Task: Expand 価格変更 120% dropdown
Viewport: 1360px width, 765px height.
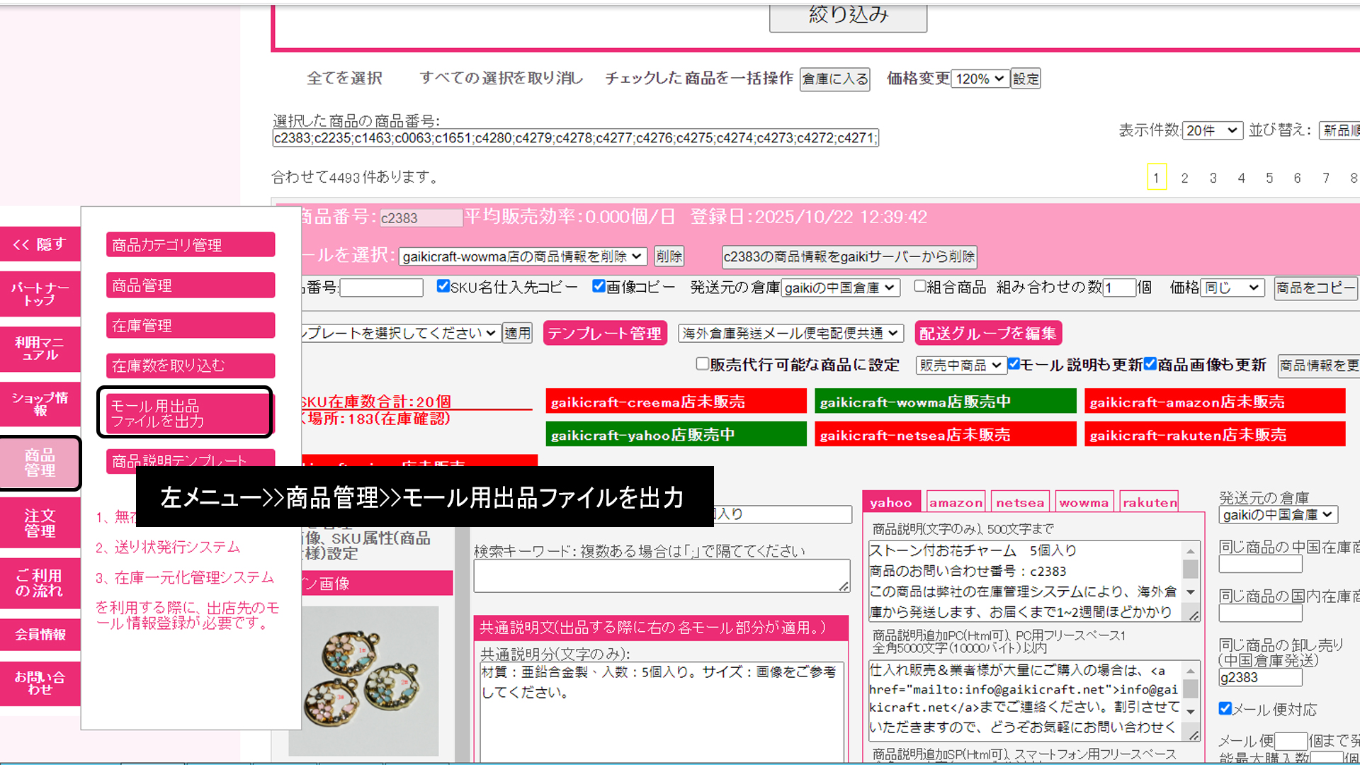Action: coord(980,79)
